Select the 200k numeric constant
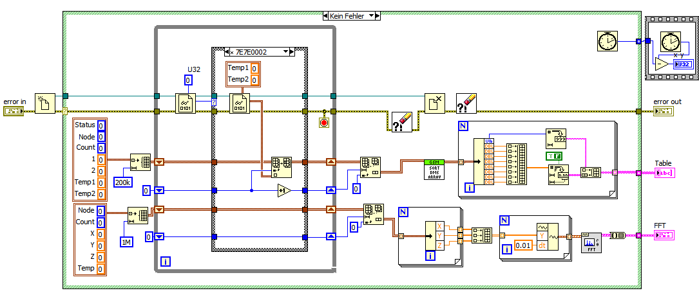699x293 pixels. coord(122,182)
